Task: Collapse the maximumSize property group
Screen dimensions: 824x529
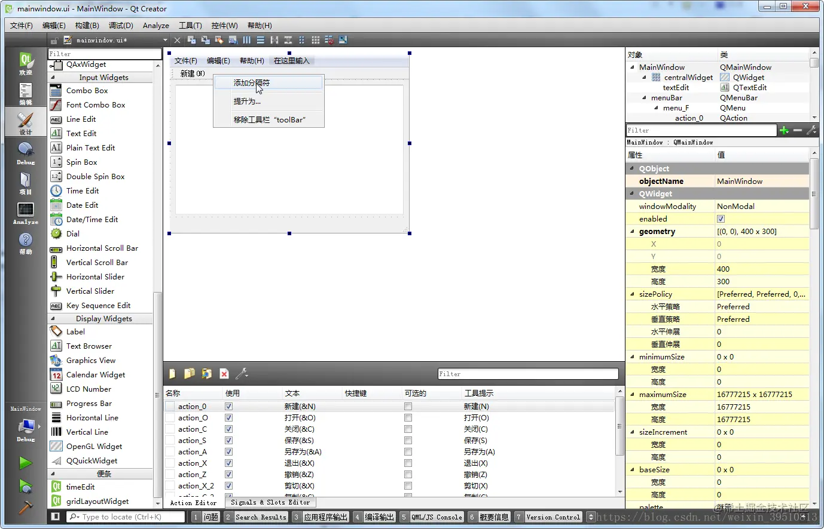Action: 633,395
